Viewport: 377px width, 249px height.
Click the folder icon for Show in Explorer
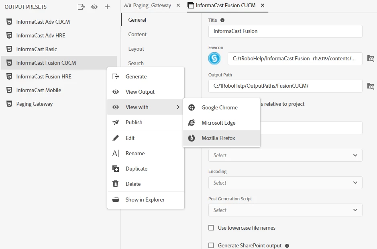pyautogui.click(x=116, y=200)
